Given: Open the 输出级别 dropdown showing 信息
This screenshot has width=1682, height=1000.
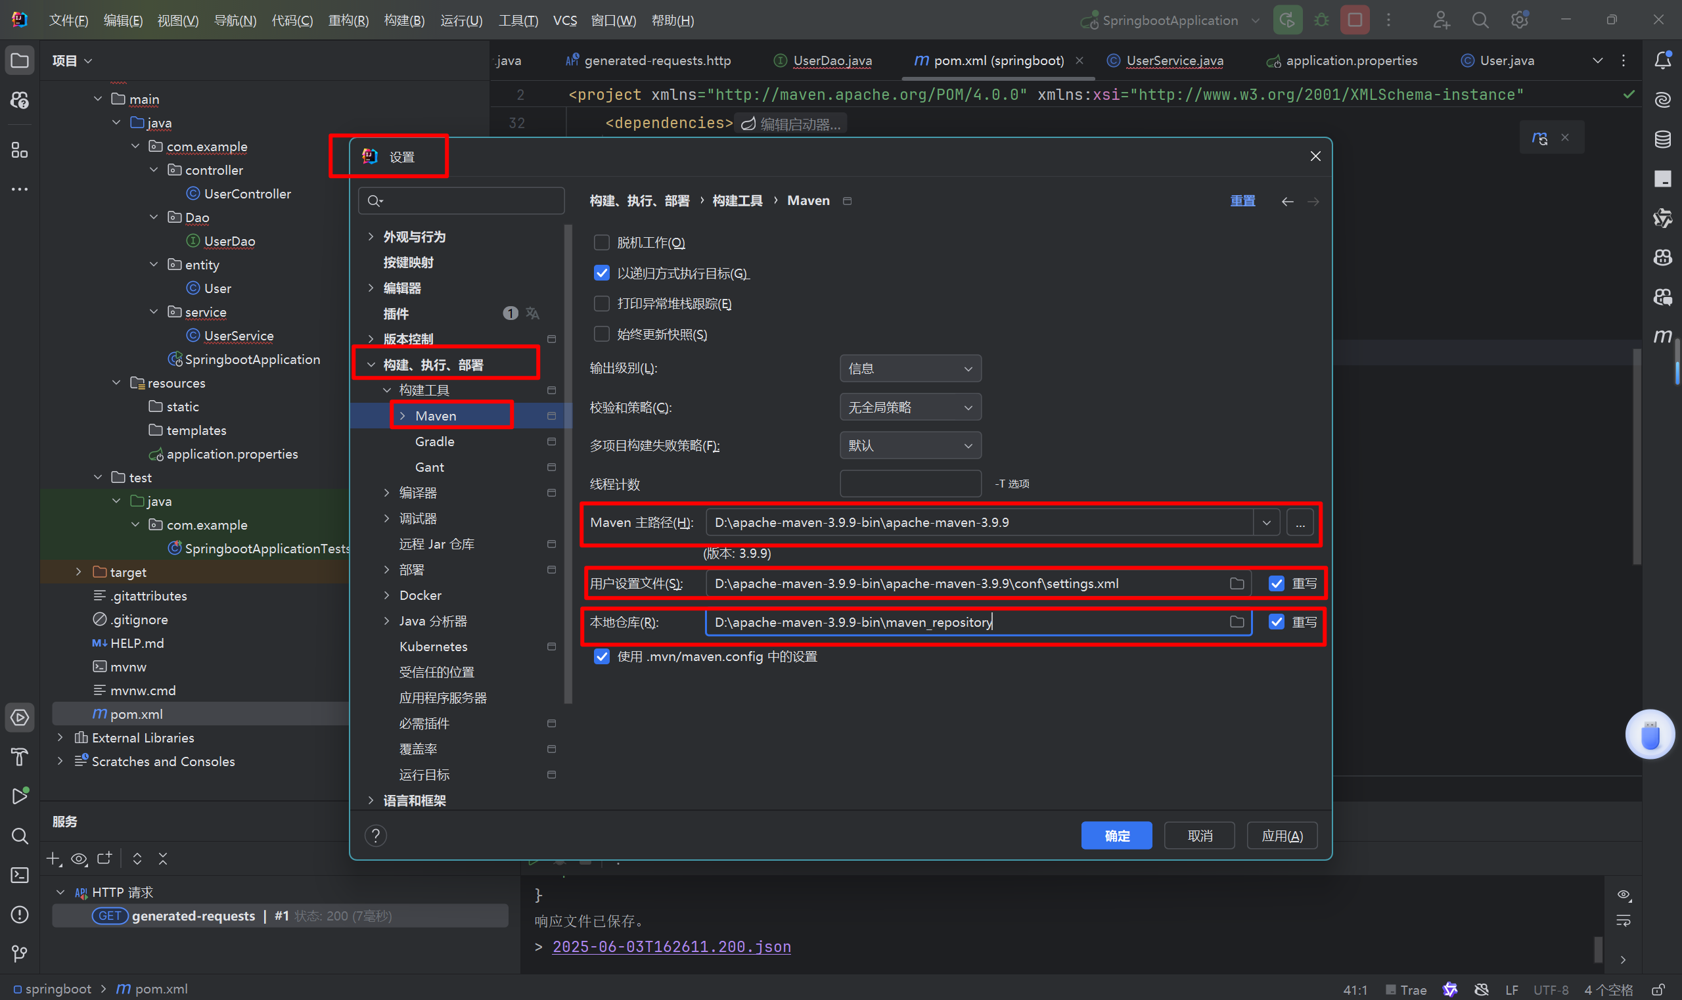Looking at the screenshot, I should (910, 369).
